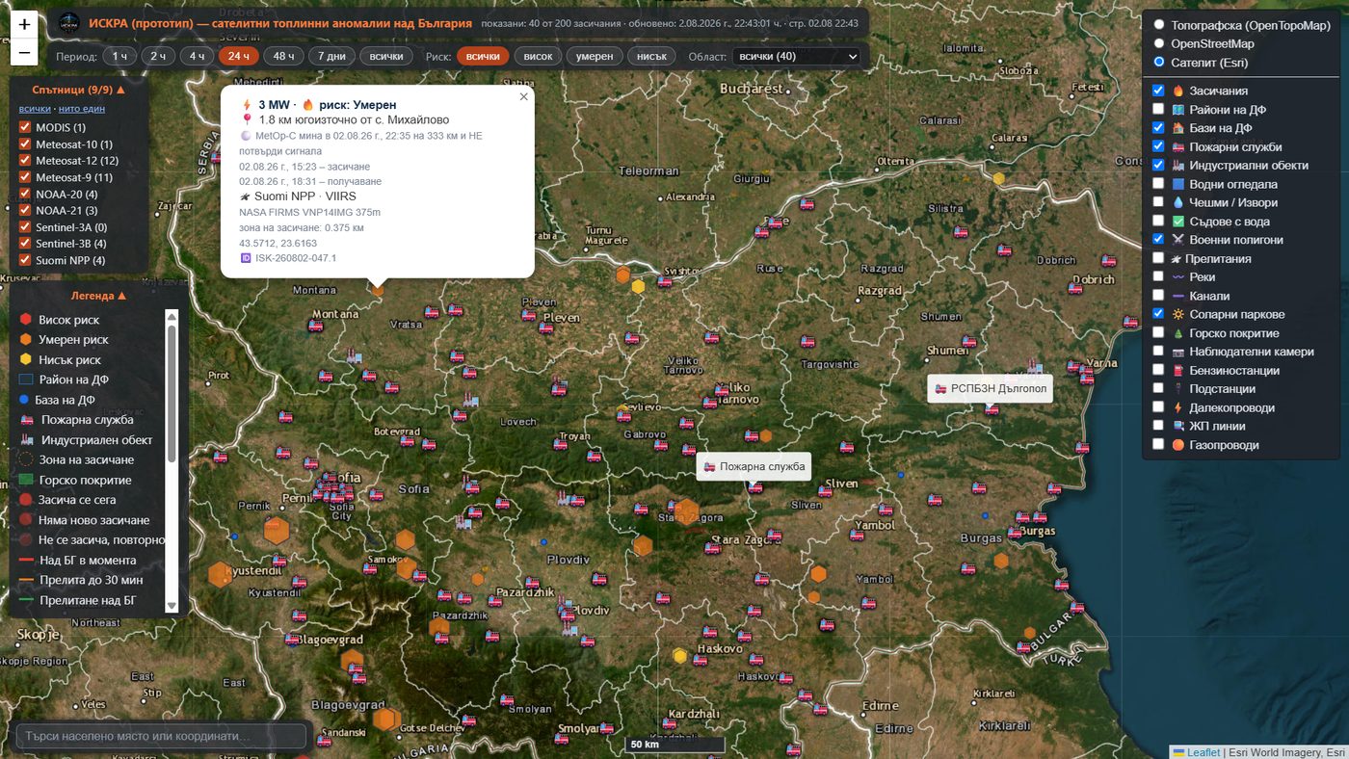
Task: Select the orange hexagon near Gotse Delchev
Action: click(385, 719)
